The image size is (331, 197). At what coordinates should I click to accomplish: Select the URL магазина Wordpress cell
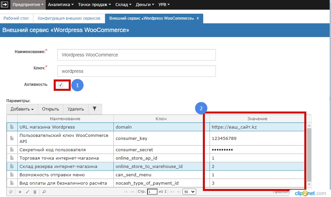[x=65, y=127]
